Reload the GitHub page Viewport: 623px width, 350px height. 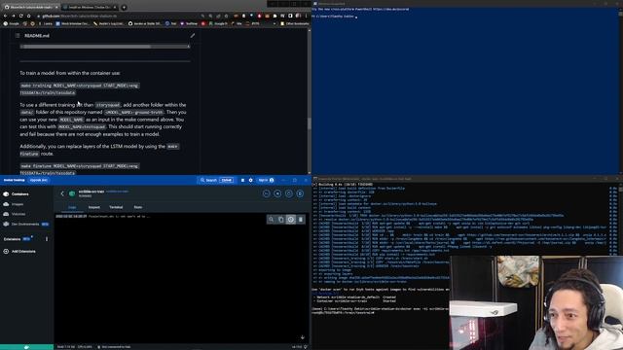(x=21, y=16)
